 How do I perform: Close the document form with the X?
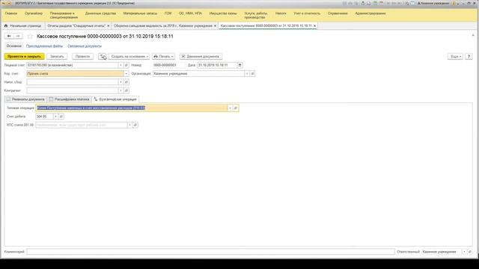click(473, 36)
